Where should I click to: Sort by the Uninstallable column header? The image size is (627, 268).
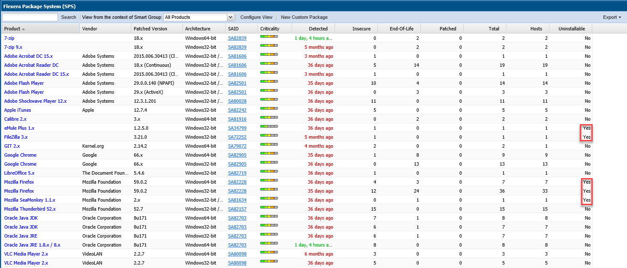point(571,29)
